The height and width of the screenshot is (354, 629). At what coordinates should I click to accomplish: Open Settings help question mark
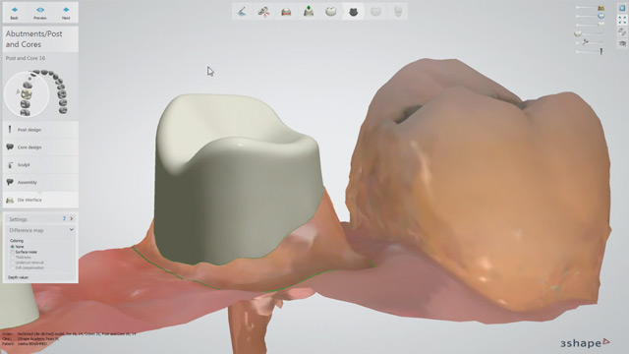coord(64,218)
